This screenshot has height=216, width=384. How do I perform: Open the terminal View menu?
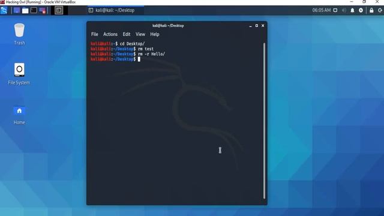coord(140,34)
